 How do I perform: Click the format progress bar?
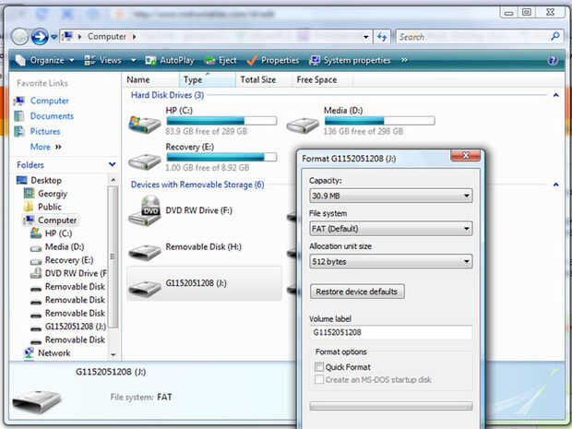[x=390, y=406]
